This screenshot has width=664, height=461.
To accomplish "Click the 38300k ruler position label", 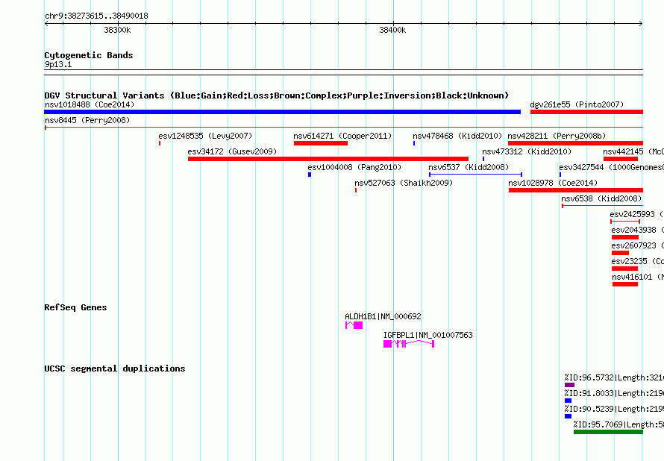I will coord(117,30).
